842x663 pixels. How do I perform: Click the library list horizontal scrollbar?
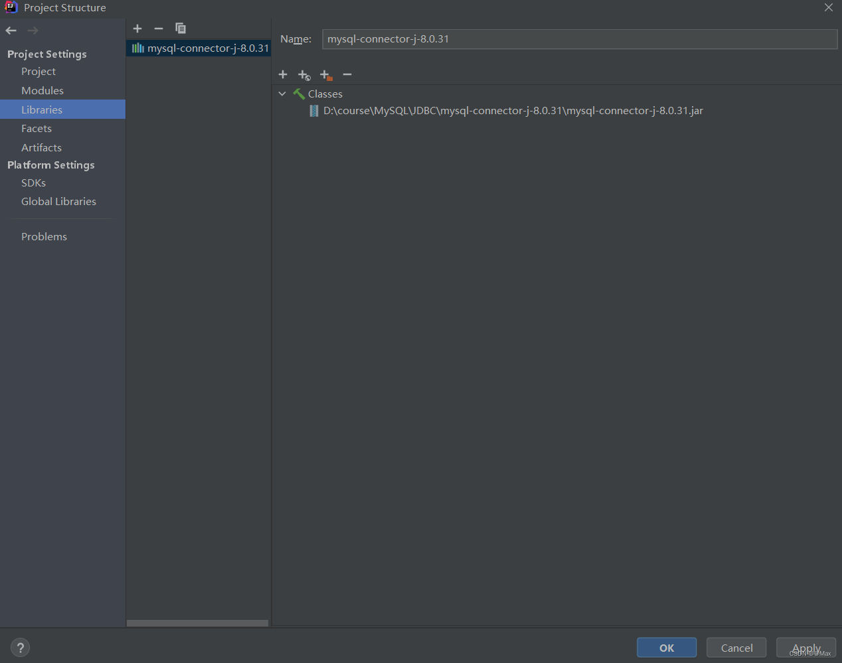click(197, 623)
